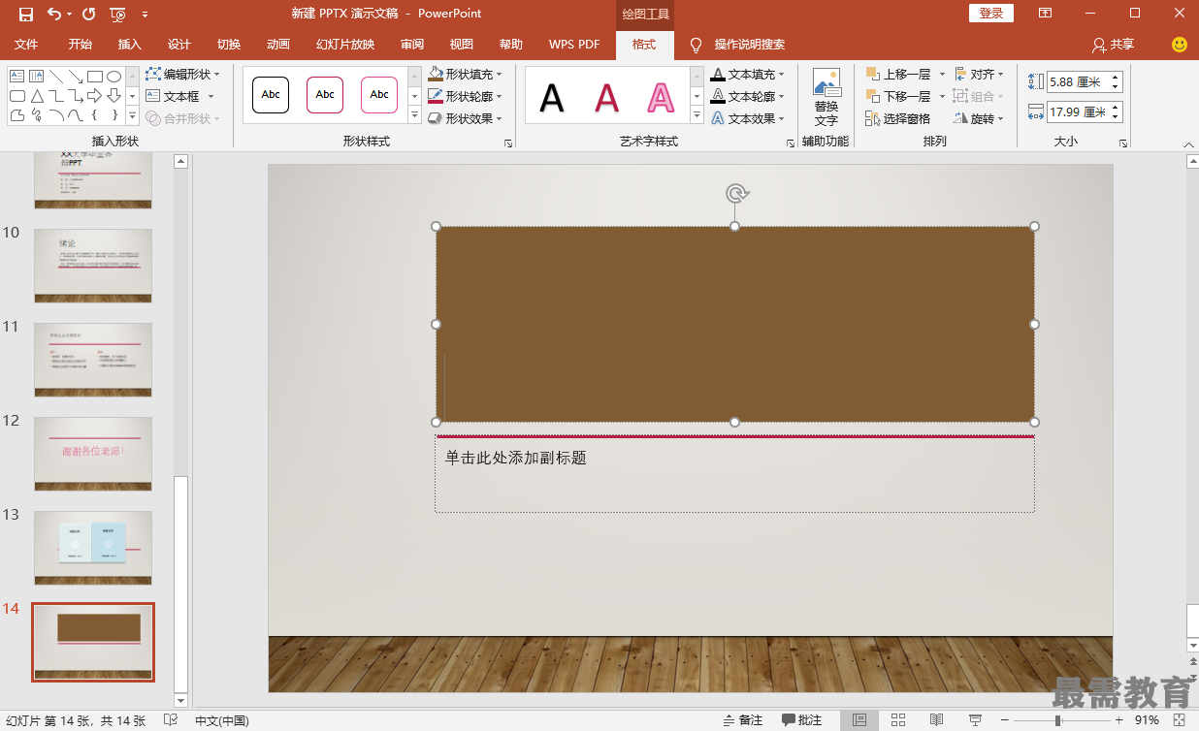
Task: Switch to Reading view in status bar
Action: pyautogui.click(x=936, y=720)
